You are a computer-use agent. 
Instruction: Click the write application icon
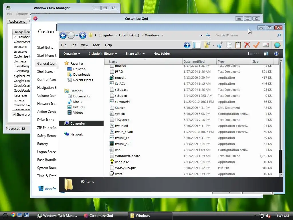point(112,174)
